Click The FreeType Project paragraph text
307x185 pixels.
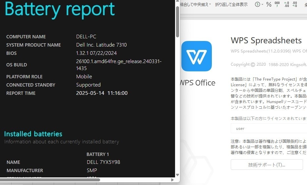tap(269, 93)
